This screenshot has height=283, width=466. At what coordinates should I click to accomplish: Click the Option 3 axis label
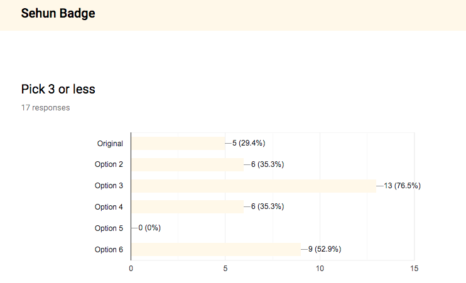point(109,186)
